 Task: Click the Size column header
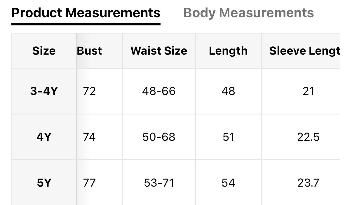44,51
